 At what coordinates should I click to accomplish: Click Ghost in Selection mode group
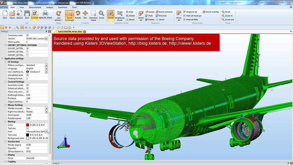pos(130,19)
